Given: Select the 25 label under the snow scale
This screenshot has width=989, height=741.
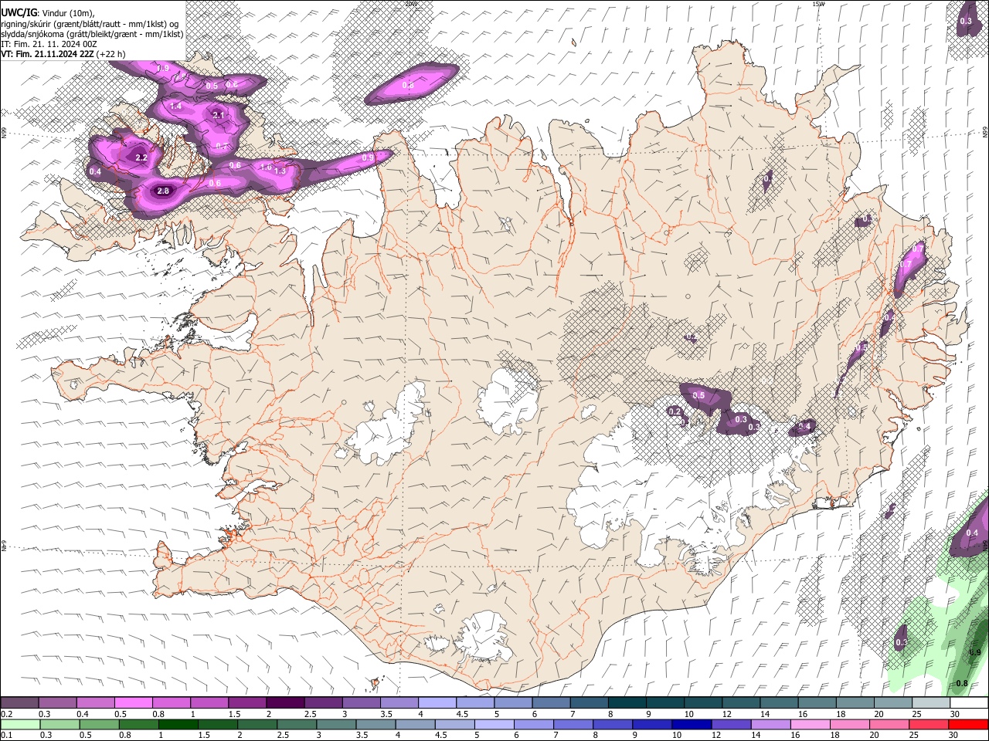Looking at the screenshot, I should pos(916,714).
